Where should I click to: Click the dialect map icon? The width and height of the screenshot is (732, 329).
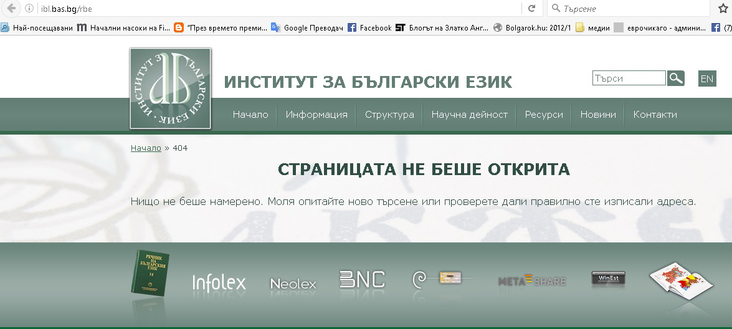(680, 279)
